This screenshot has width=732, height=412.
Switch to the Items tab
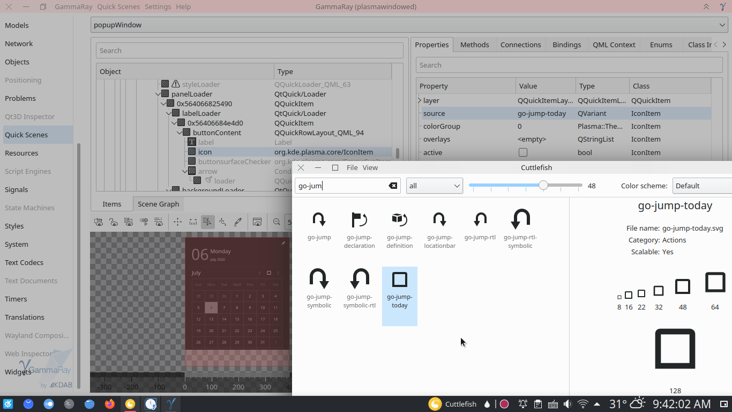(x=112, y=204)
